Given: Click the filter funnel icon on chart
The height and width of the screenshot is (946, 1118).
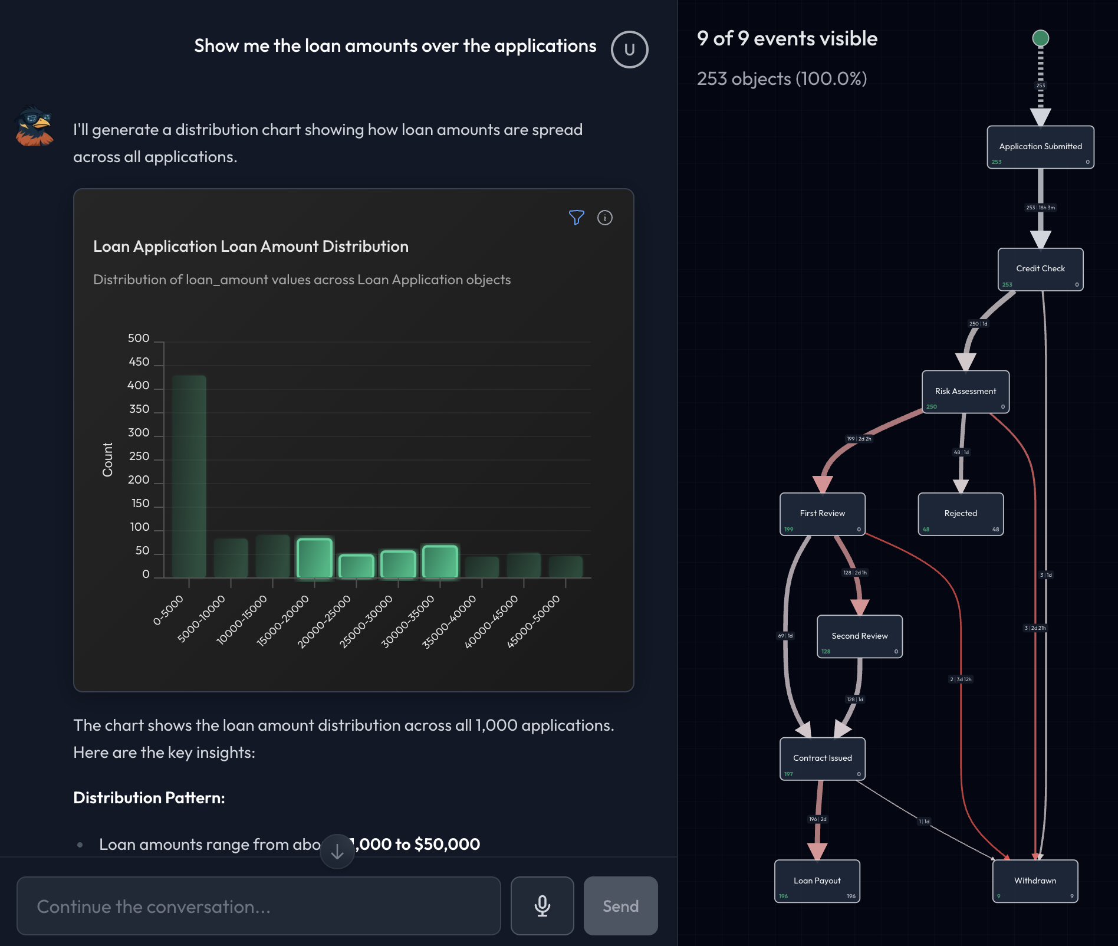Looking at the screenshot, I should (x=576, y=218).
